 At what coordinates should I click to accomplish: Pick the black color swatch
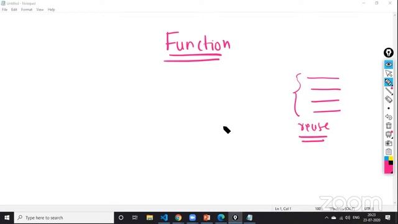(391, 163)
